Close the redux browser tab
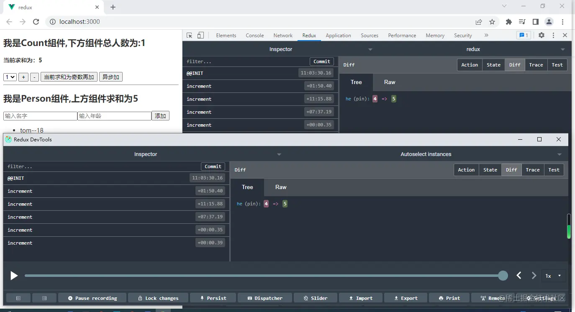Screen dimensions: 575x312 point(97,7)
